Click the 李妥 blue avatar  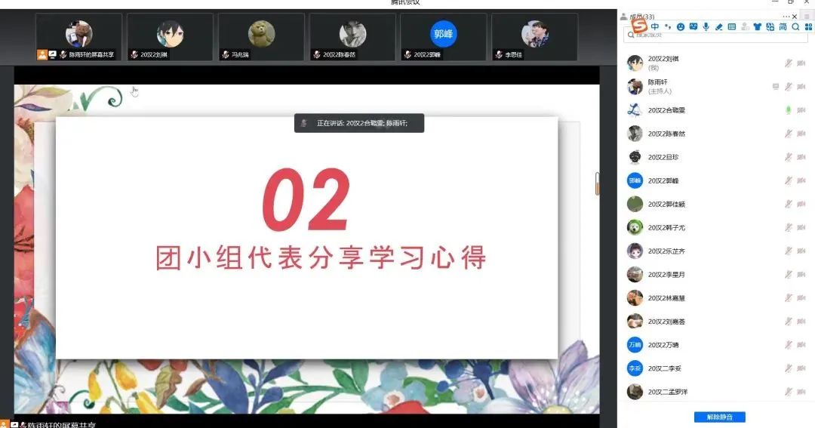coord(635,368)
